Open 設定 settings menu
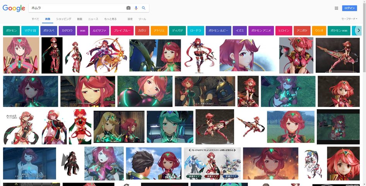This screenshot has height=186, width=366. pyautogui.click(x=130, y=19)
